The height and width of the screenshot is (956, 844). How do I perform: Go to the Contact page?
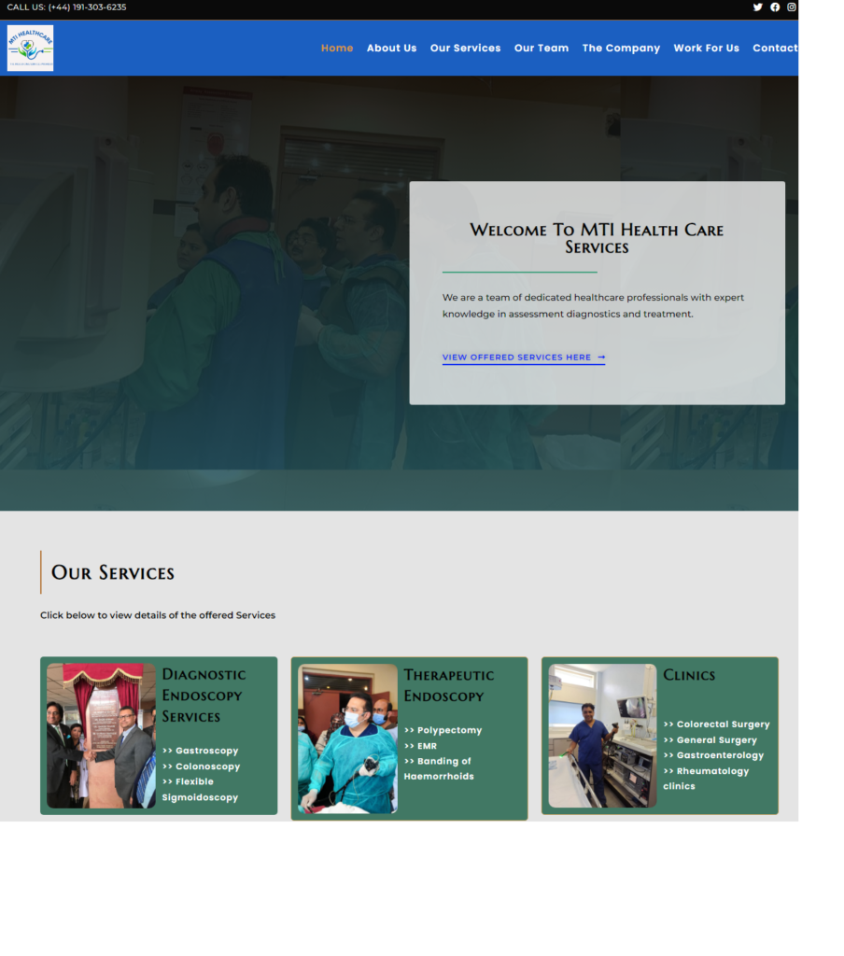tap(774, 49)
